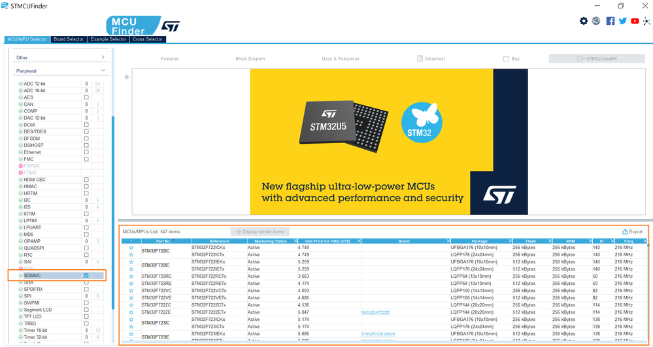653x347 pixels.
Task: Remove the Board column with its X
Action: [448, 241]
